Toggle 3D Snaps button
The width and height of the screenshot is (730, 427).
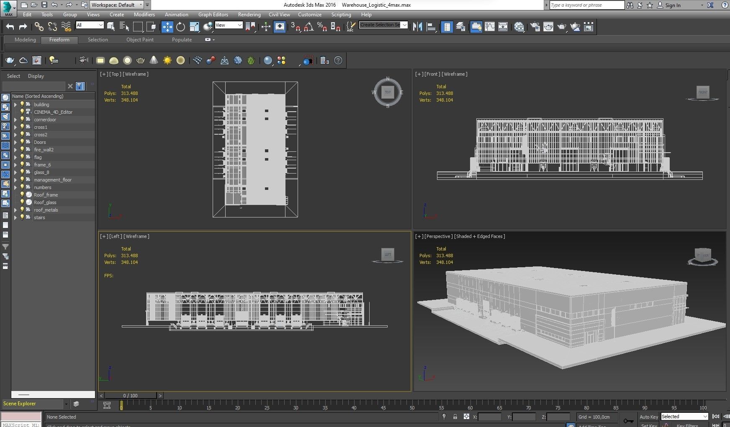(x=296, y=27)
